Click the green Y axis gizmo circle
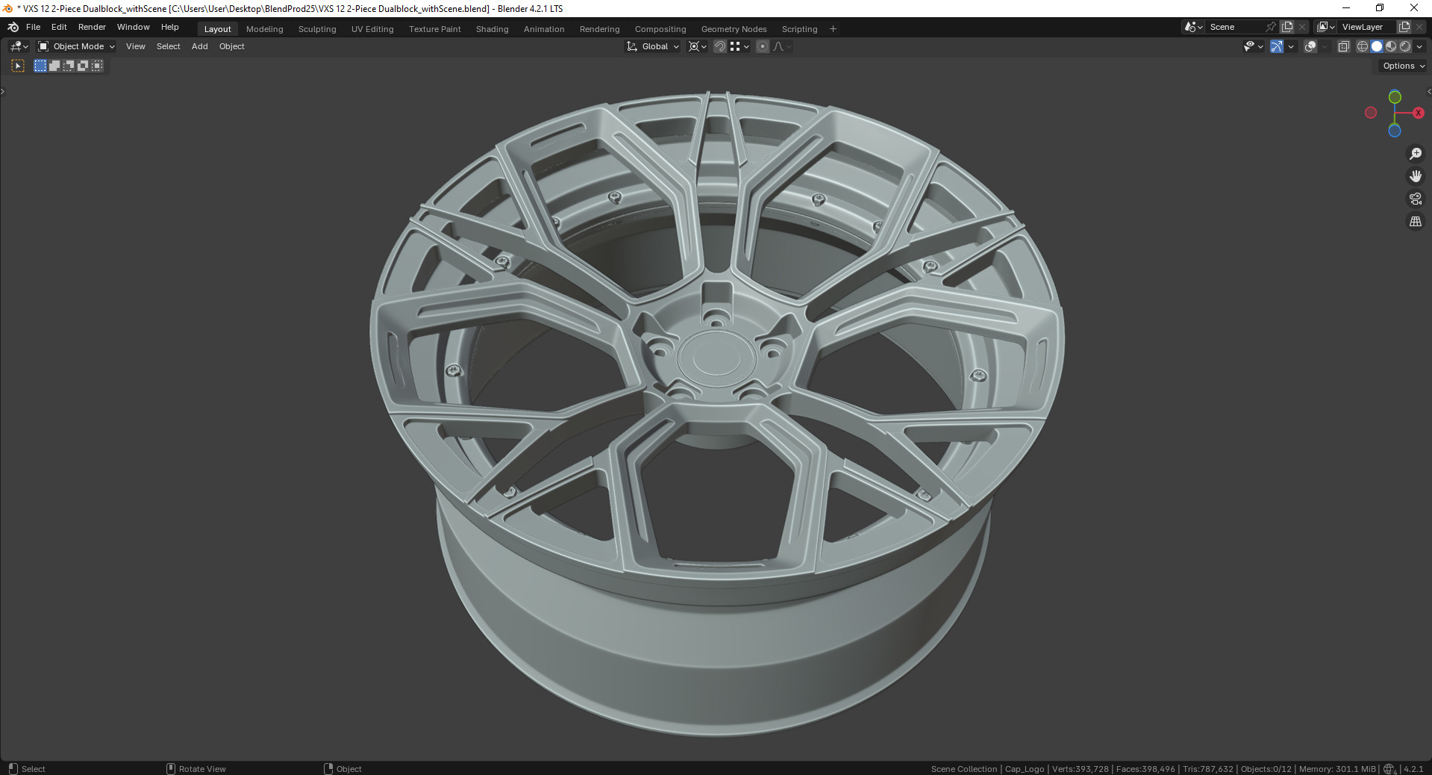Viewport: 1432px width, 775px height. [1394, 97]
